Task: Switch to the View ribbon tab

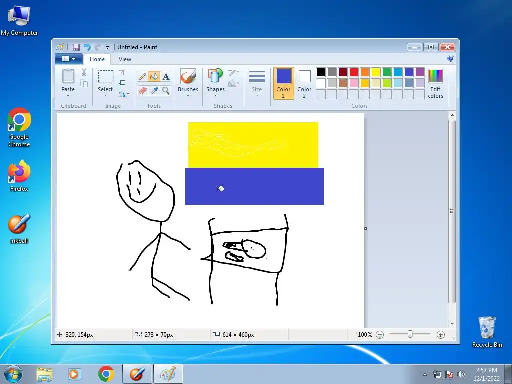Action: [x=125, y=59]
